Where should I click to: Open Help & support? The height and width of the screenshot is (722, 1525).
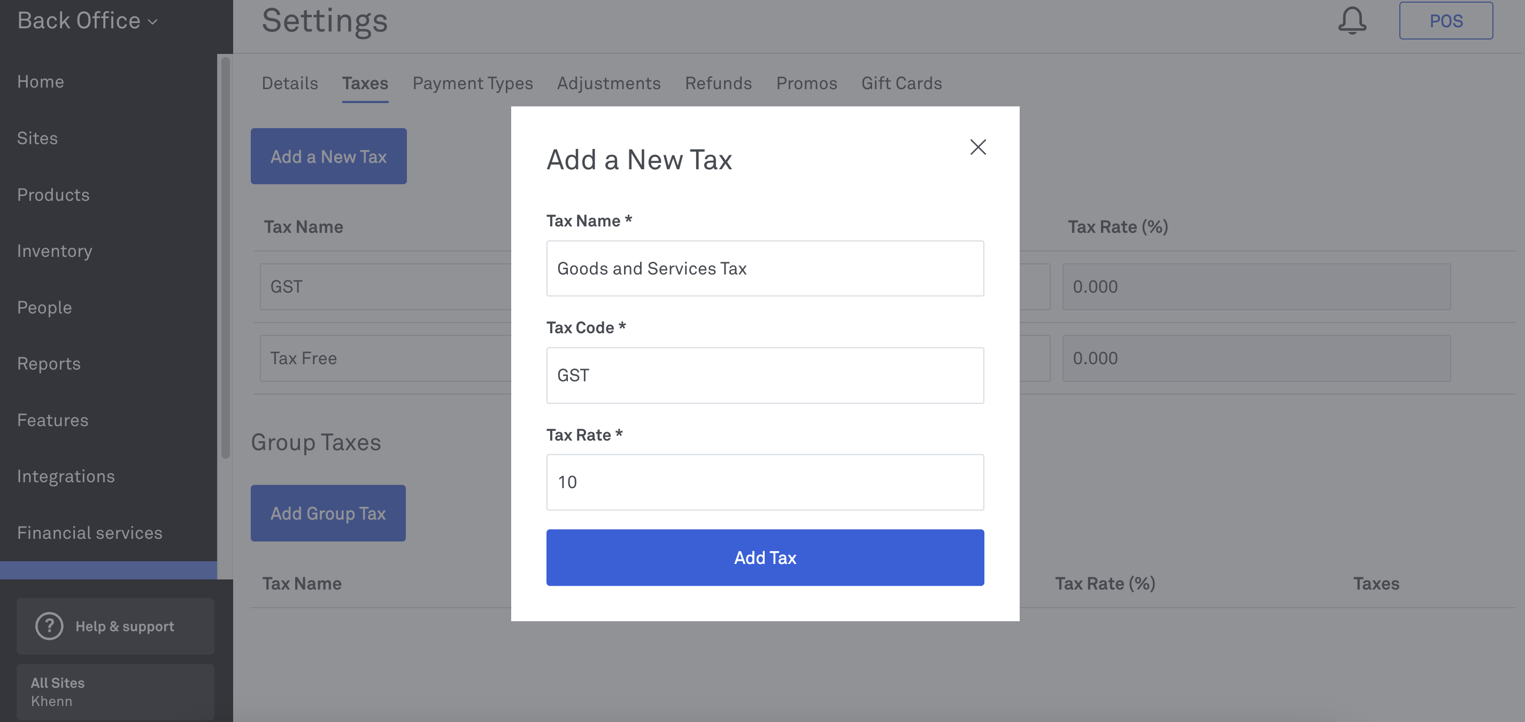tap(115, 626)
